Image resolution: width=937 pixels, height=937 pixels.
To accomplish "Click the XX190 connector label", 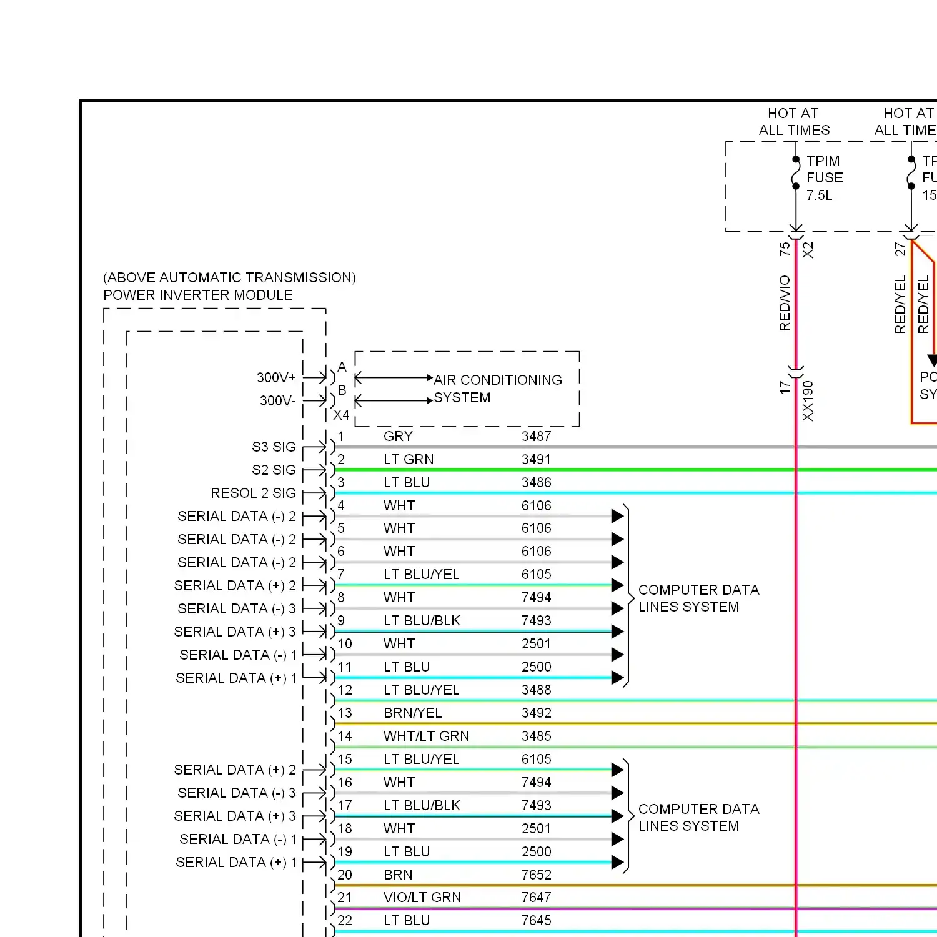I will tap(808, 401).
